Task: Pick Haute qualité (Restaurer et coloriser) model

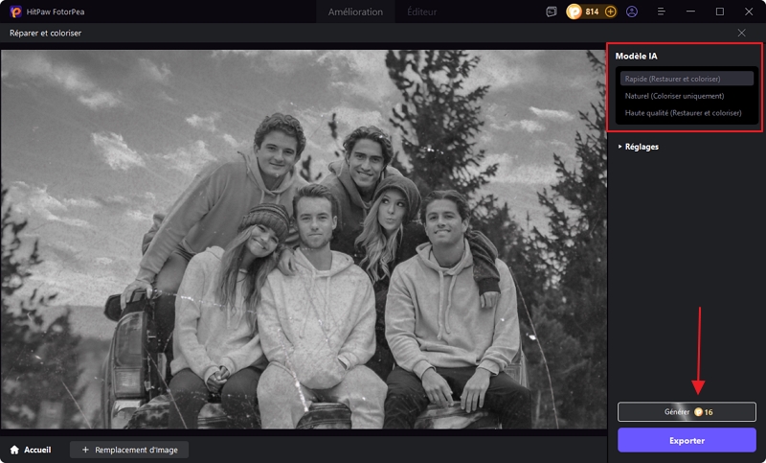Action: 683,113
